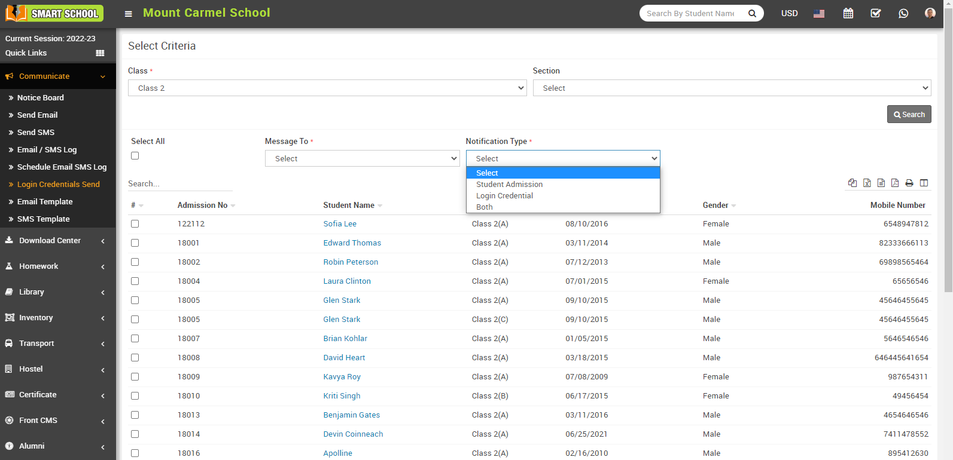Open Edward Thomas student link
Screen dimensions: 953x460
pyautogui.click(x=352, y=243)
